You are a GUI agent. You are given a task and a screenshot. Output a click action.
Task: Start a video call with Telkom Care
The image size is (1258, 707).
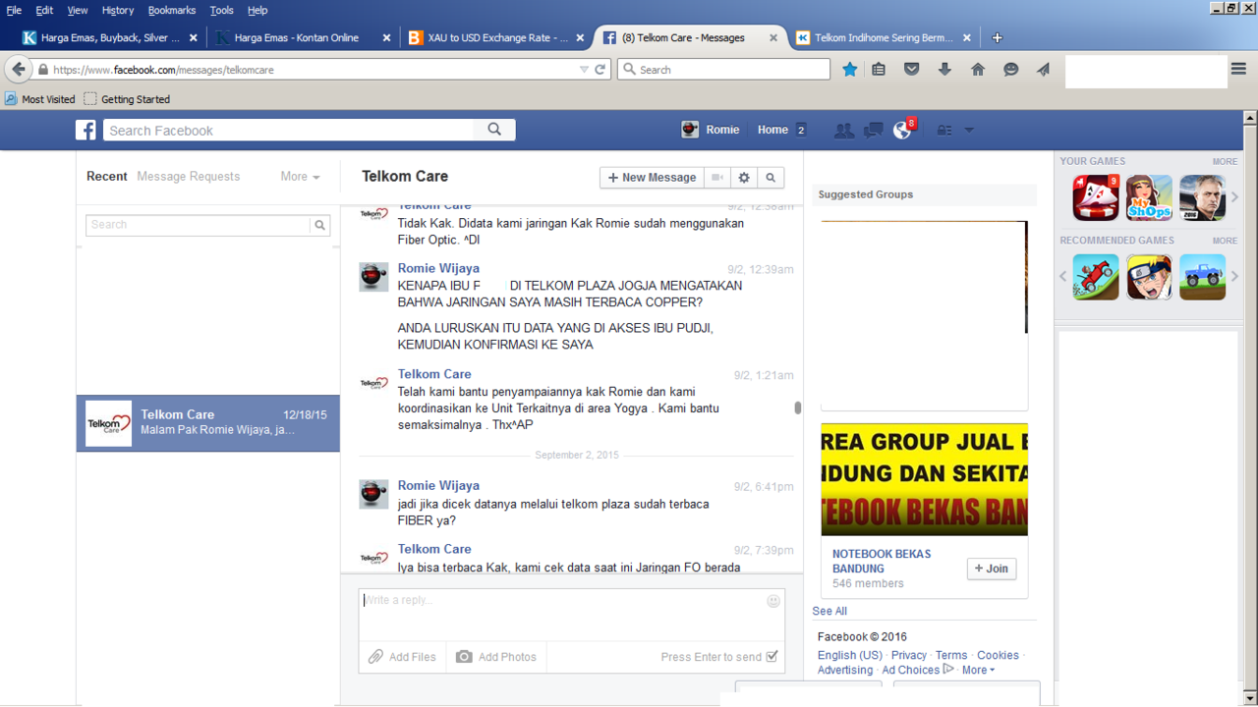(x=718, y=178)
